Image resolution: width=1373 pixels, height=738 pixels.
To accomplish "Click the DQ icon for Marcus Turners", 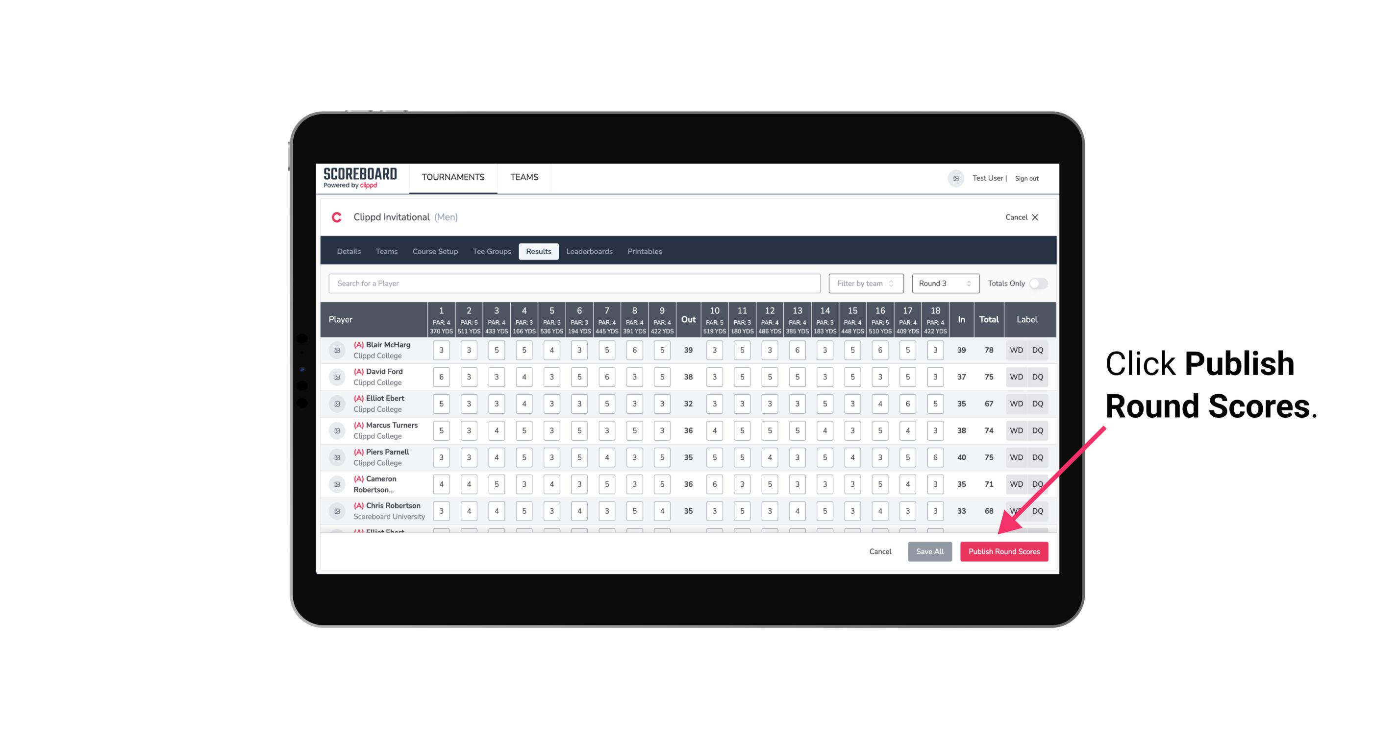I will pos(1038,430).
